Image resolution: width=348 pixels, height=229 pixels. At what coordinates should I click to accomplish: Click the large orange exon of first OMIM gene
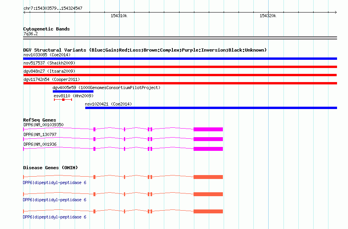208,177
